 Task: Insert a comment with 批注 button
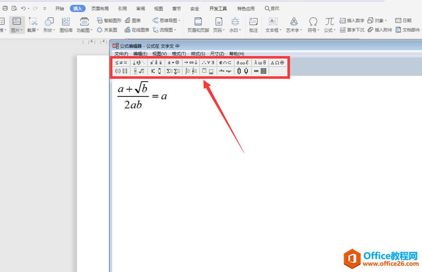coord(253,25)
